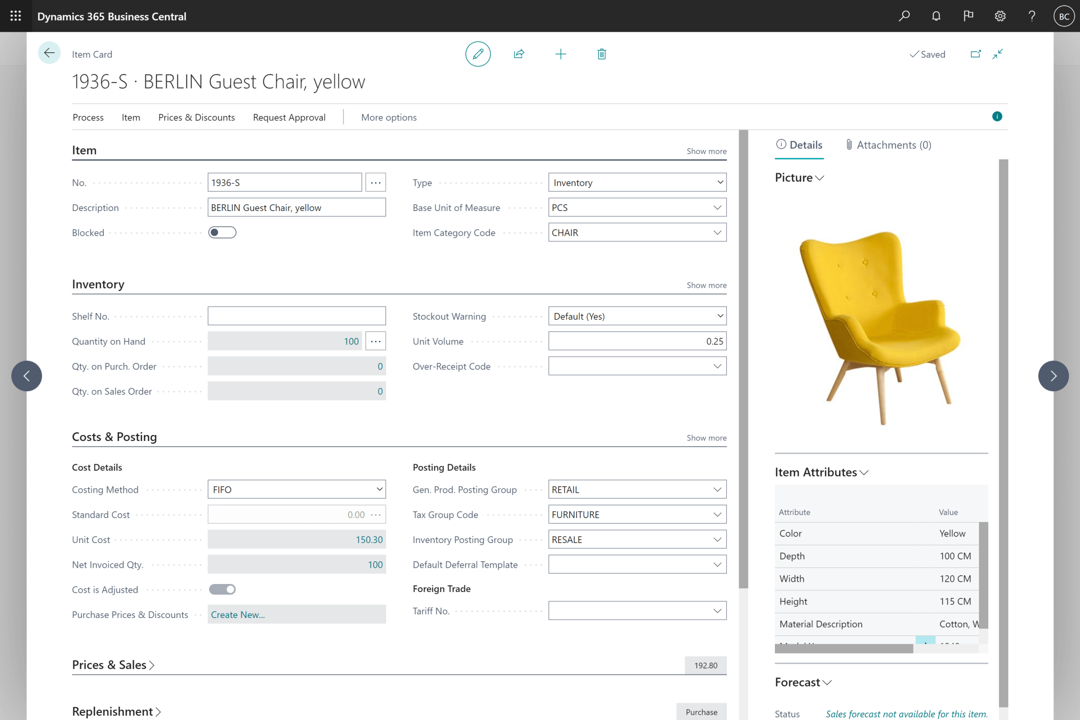Click inside the Shelf No. input field
Screen dimensions: 1080x720
click(296, 316)
